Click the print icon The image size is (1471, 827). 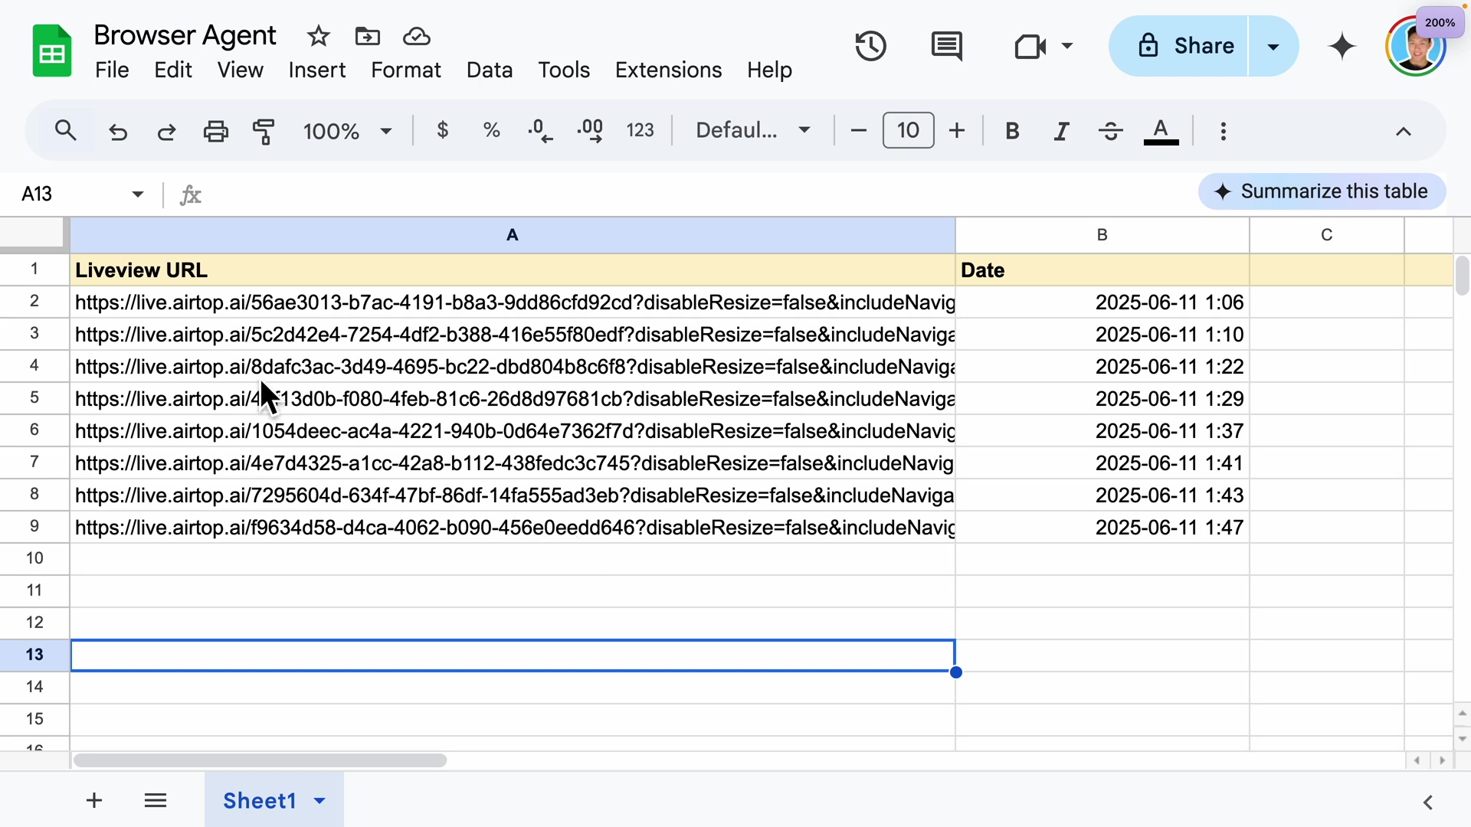click(x=215, y=132)
